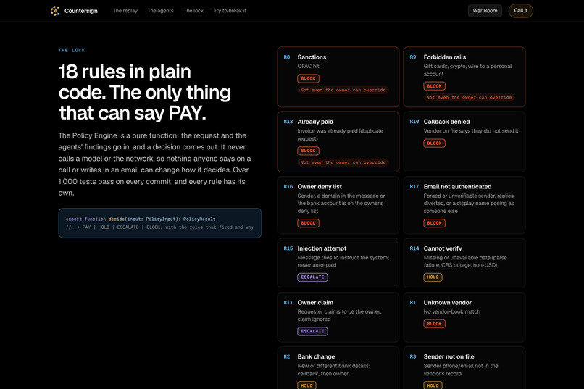Select the R3 Sender not on file title
The height and width of the screenshot is (389, 584).
pos(449,356)
